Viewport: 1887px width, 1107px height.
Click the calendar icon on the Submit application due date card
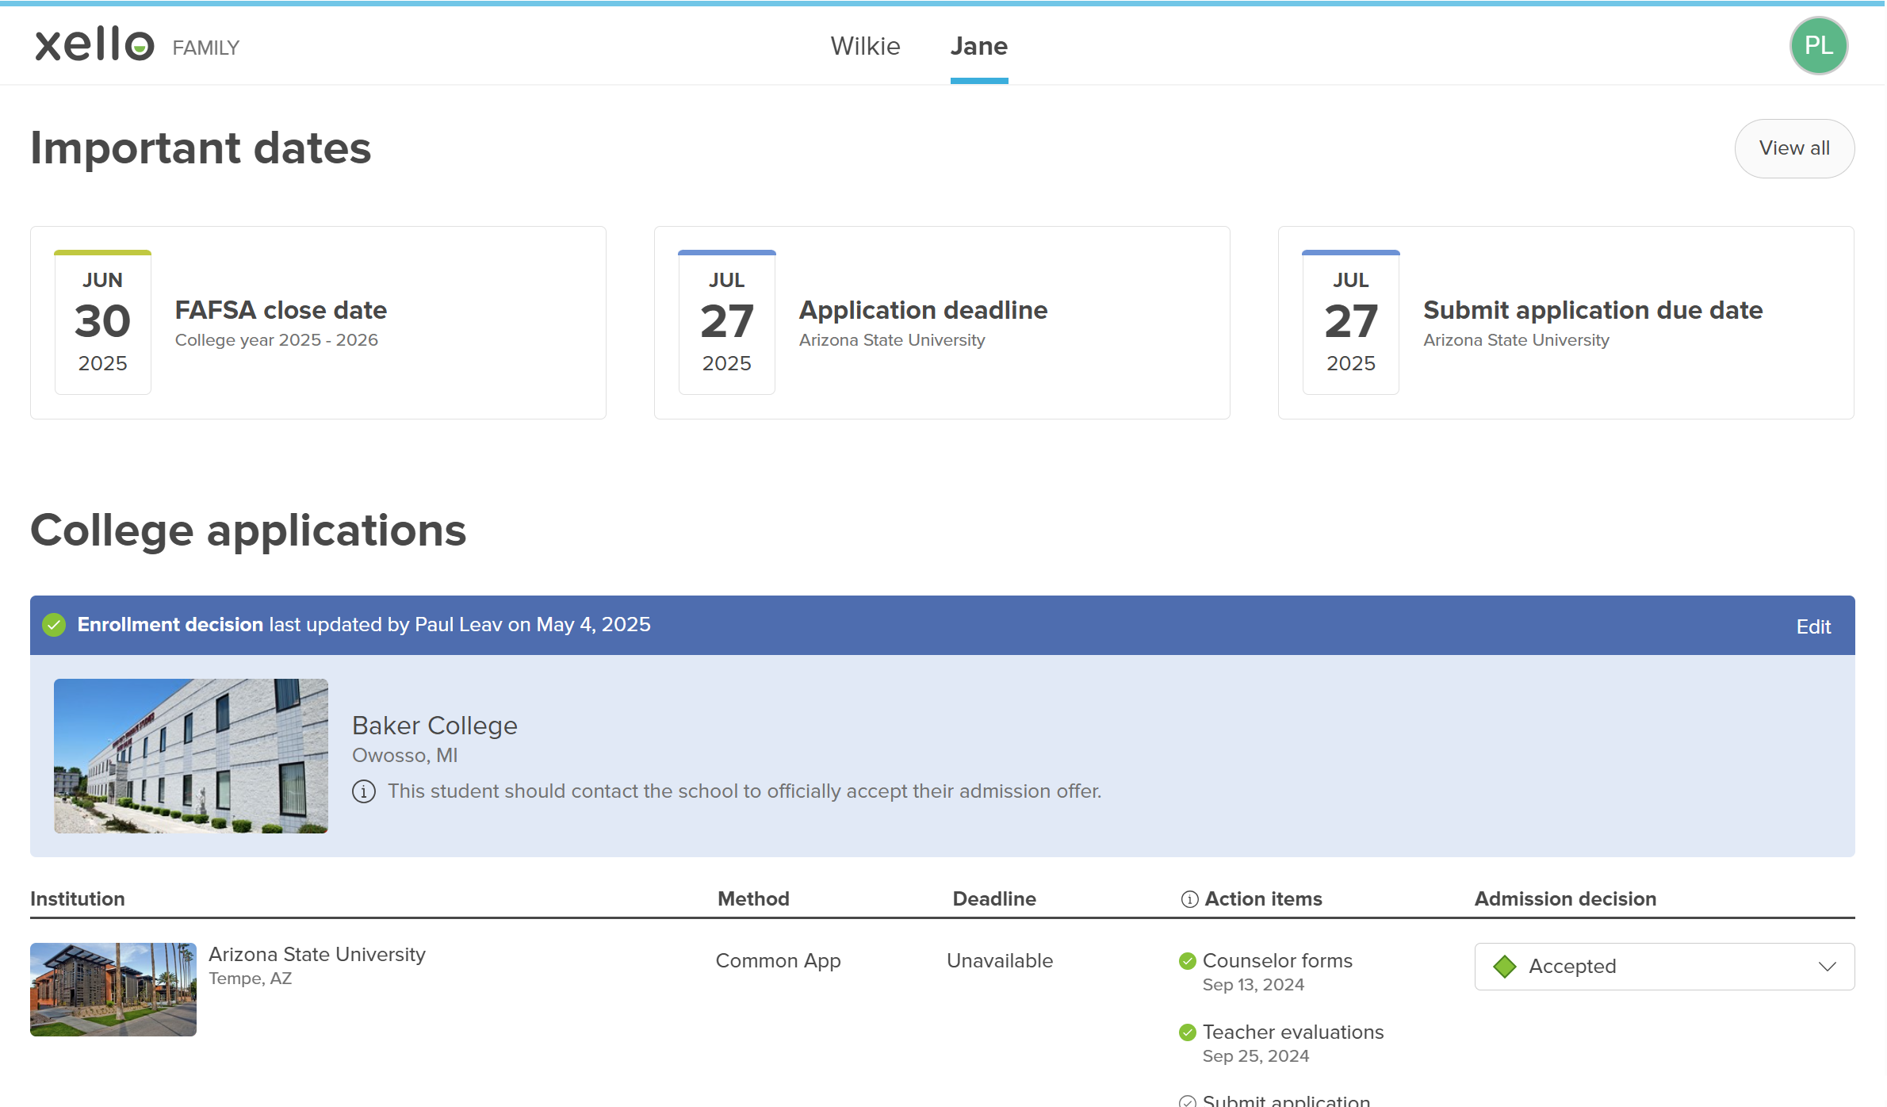coord(1351,322)
